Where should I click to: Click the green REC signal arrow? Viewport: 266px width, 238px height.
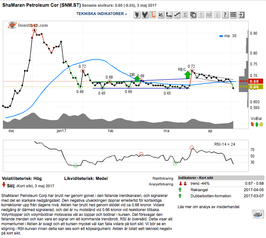[x=188, y=75]
